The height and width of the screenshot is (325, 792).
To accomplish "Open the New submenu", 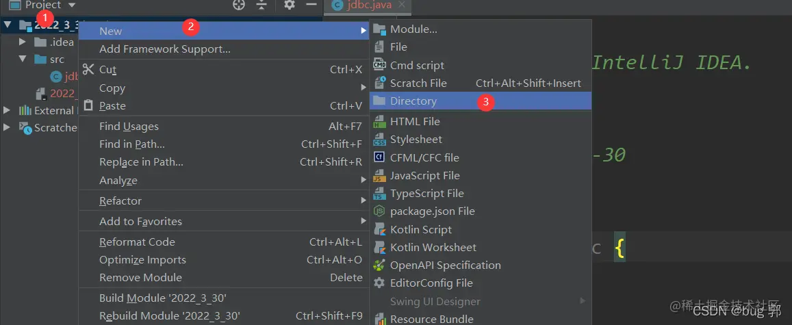I will (x=223, y=31).
